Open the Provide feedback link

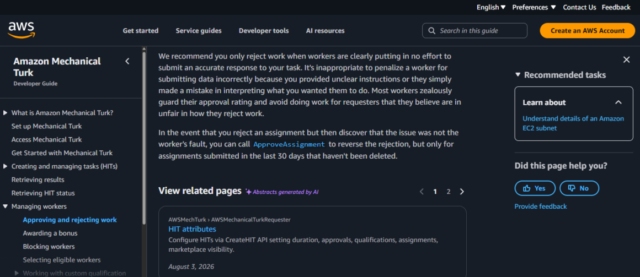point(540,207)
